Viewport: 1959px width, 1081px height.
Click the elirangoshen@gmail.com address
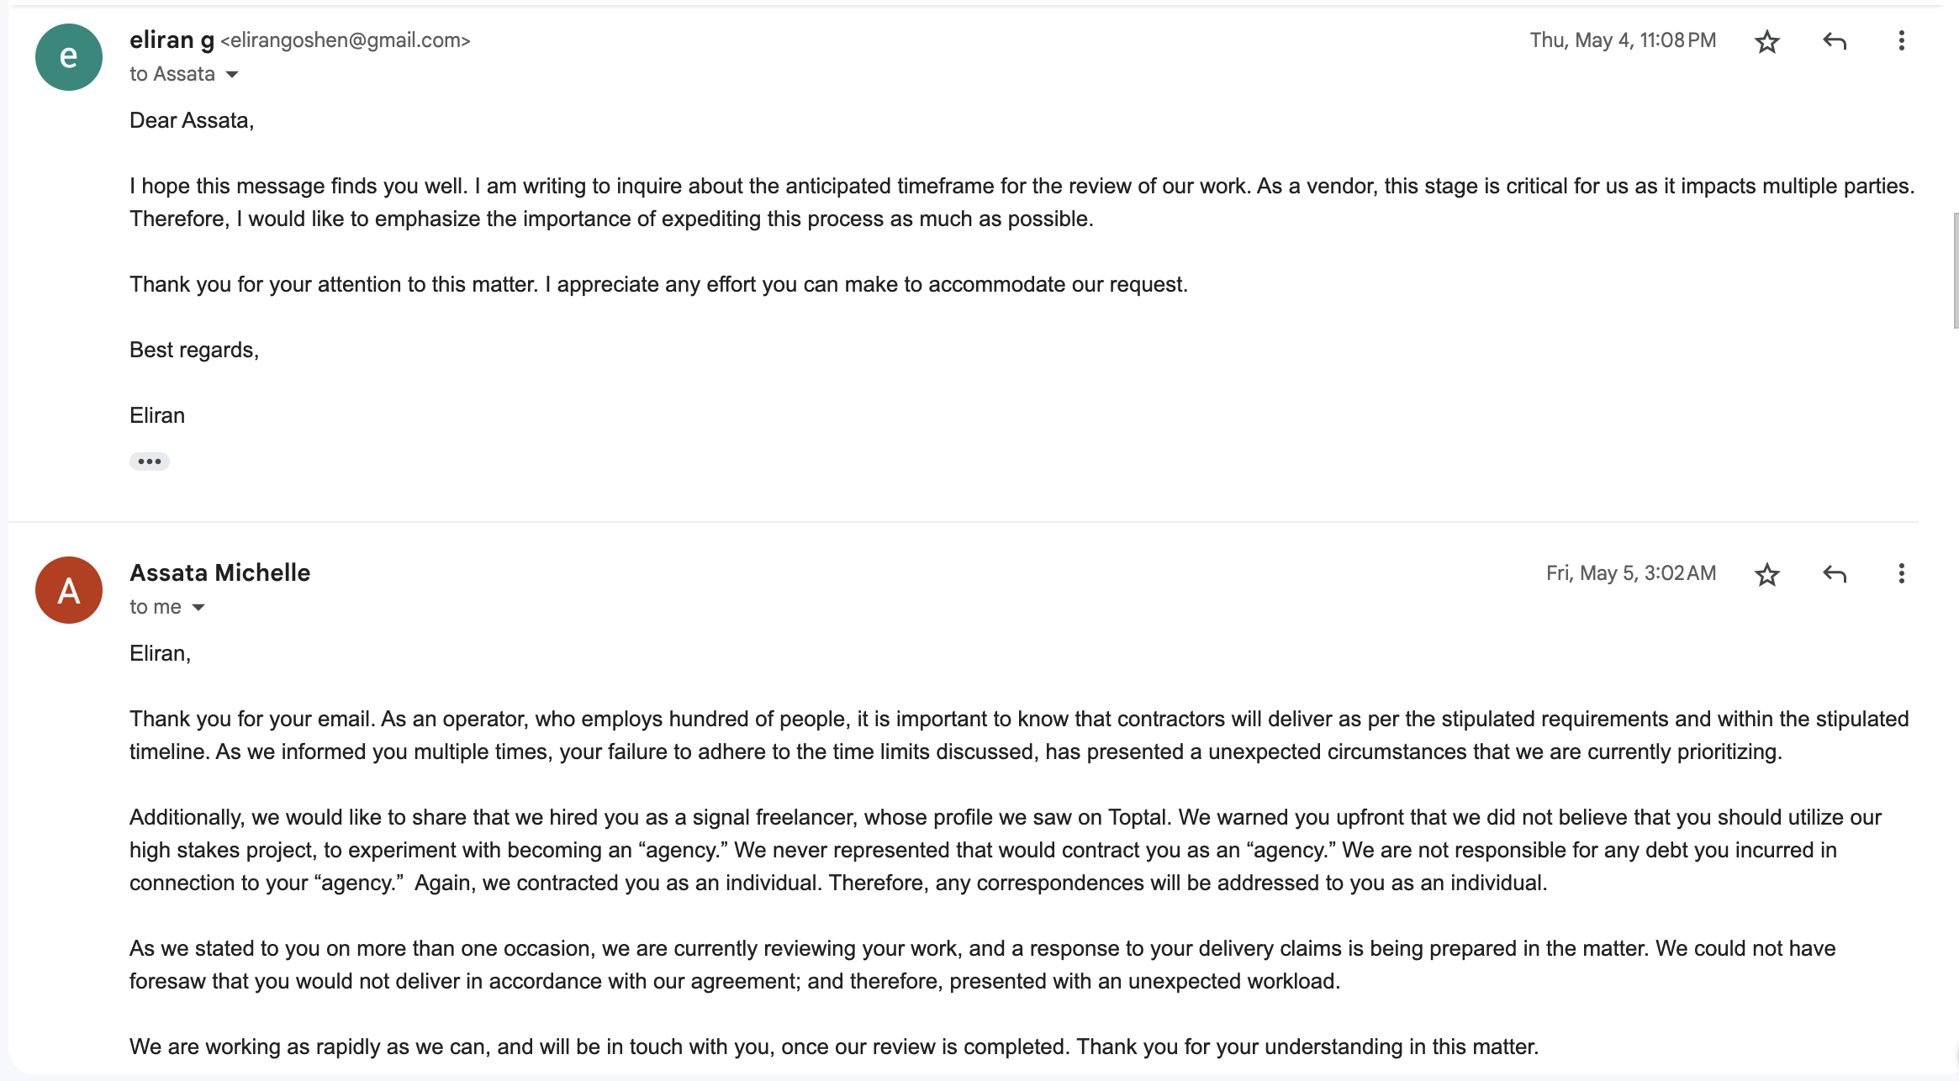pos(346,40)
